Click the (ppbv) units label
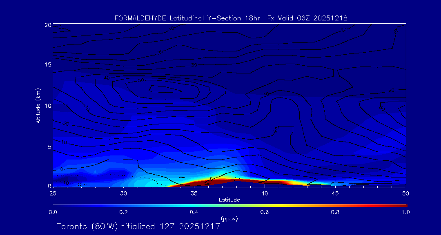This screenshot has width=441, height=235. [229, 219]
